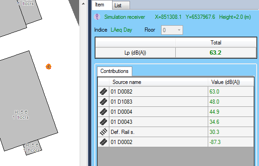Click the road icon beside 01 D0002
The width and height of the screenshot is (259, 166).
[x=103, y=142]
